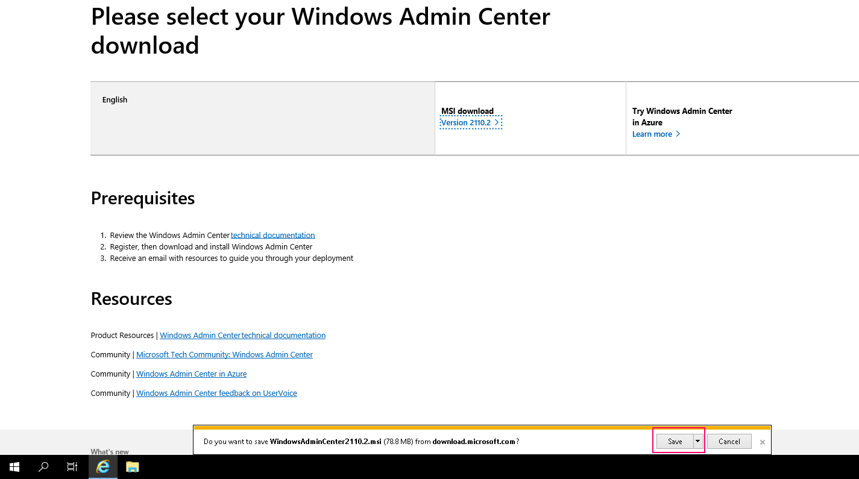This screenshot has height=479, width=859.
Task: Switch to Internet Explorer in the taskbar
Action: [103, 467]
